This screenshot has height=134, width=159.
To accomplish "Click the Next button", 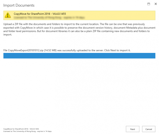I will point(133,129).
